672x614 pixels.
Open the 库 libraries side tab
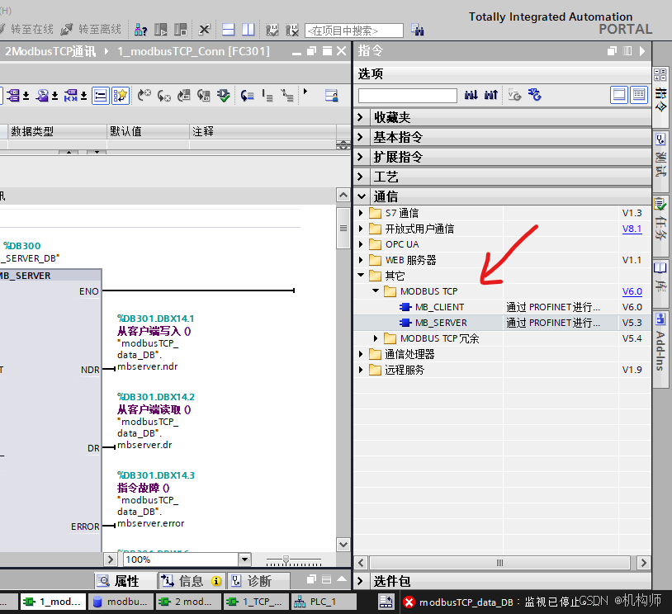(x=660, y=284)
